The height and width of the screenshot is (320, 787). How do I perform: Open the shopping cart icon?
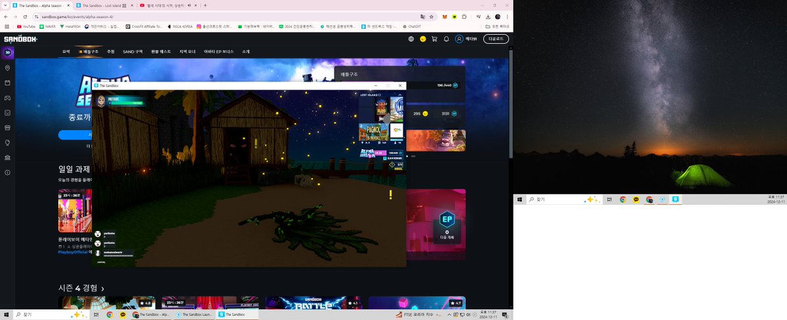(434, 39)
